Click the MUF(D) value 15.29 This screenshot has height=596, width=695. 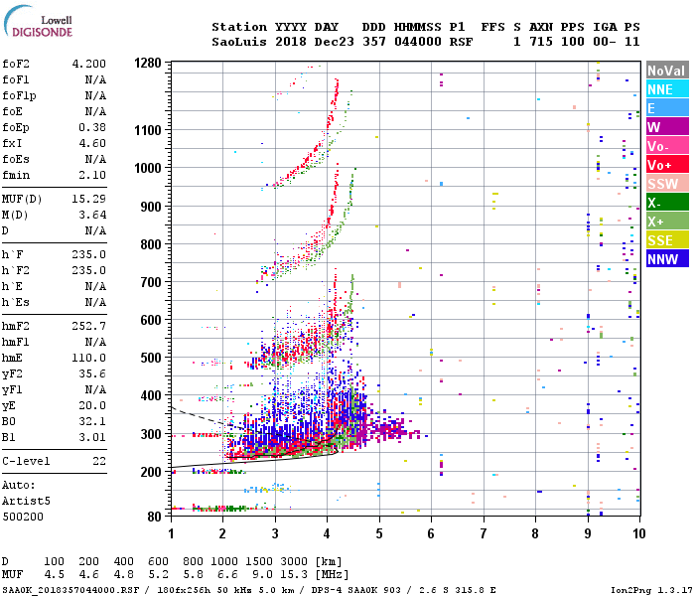[x=89, y=199]
